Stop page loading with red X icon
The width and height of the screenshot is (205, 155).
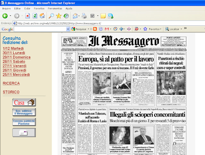(28, 16)
